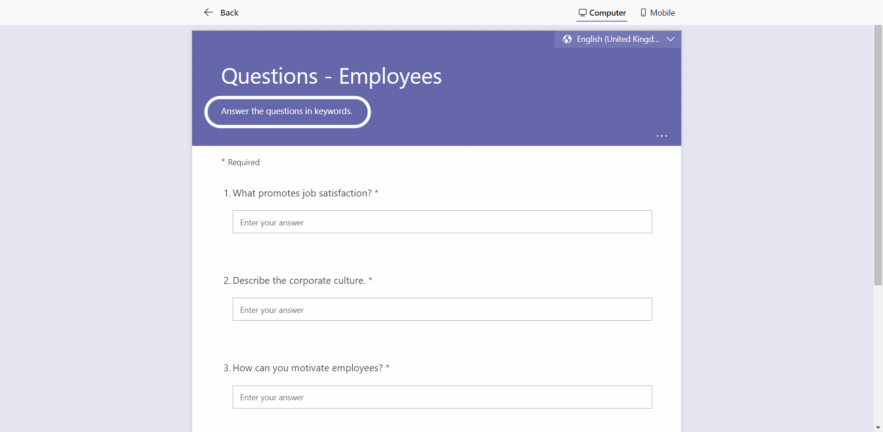Open the English (United Kingdom) language dropdown

(x=618, y=39)
